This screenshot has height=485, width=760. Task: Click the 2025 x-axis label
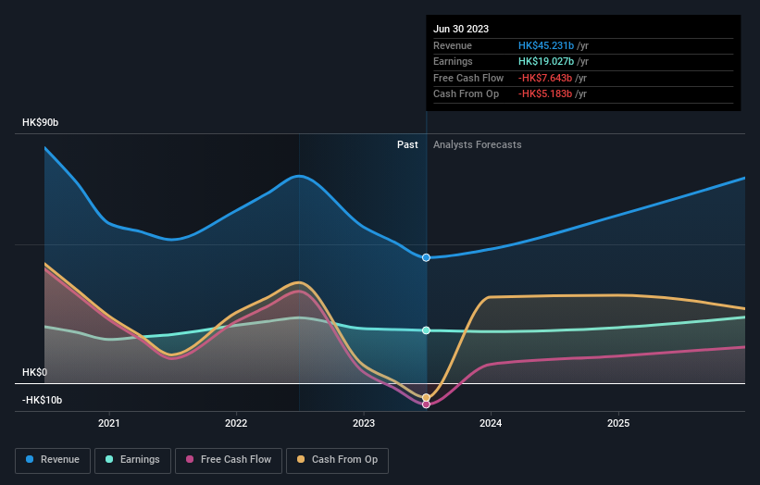click(x=618, y=424)
